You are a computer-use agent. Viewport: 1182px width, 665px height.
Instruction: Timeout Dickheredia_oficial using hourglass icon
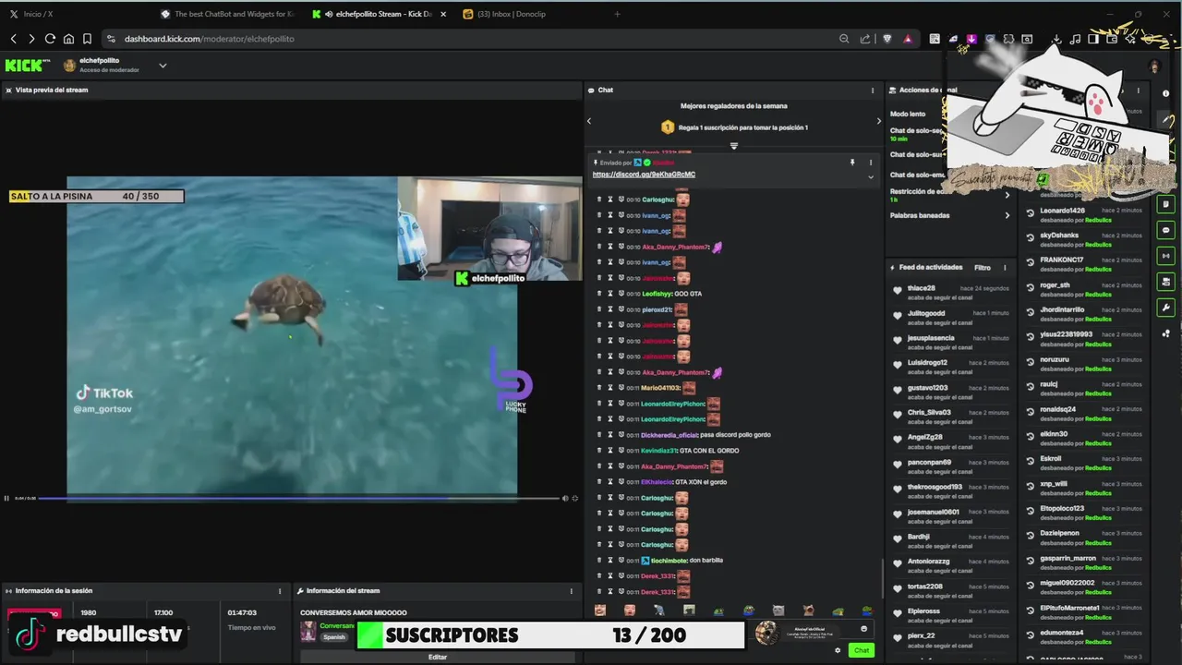pyautogui.click(x=609, y=435)
